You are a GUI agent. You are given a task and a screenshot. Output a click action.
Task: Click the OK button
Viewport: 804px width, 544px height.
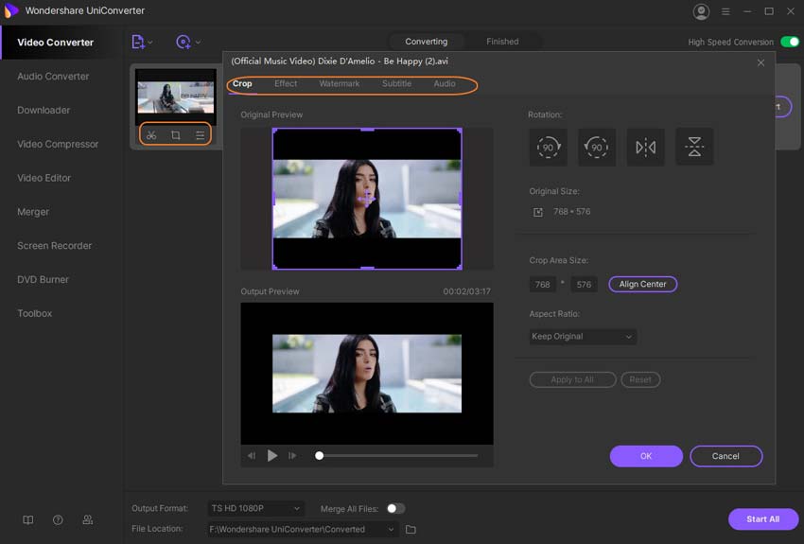[646, 456]
